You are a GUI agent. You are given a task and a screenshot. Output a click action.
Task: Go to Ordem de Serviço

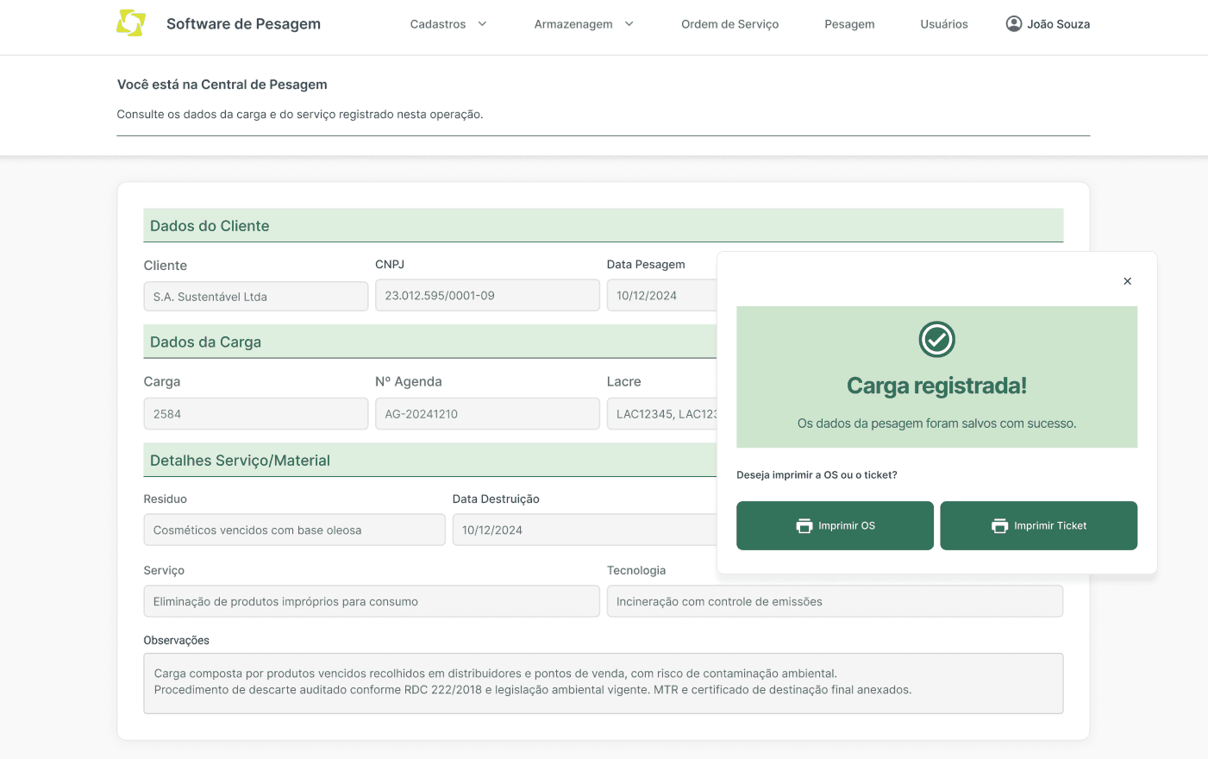click(729, 24)
